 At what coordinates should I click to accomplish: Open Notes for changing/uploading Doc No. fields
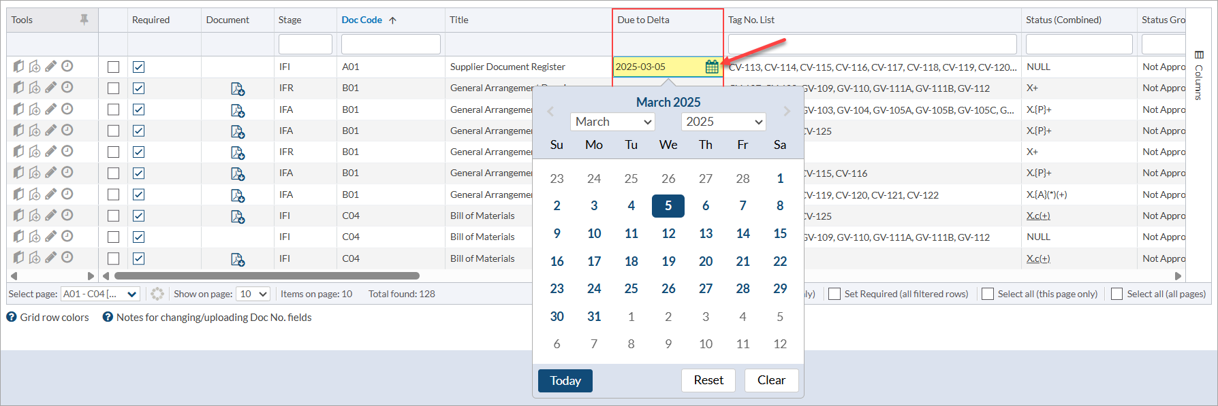click(214, 318)
